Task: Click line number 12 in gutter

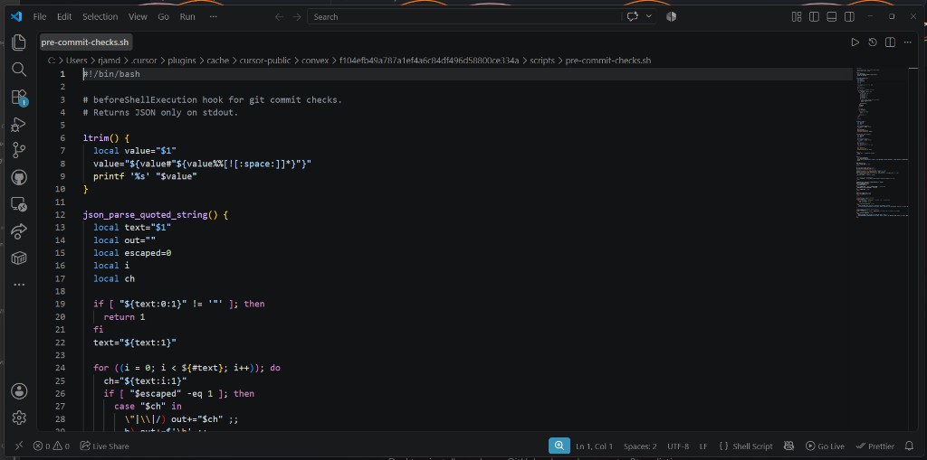Action: [60, 214]
